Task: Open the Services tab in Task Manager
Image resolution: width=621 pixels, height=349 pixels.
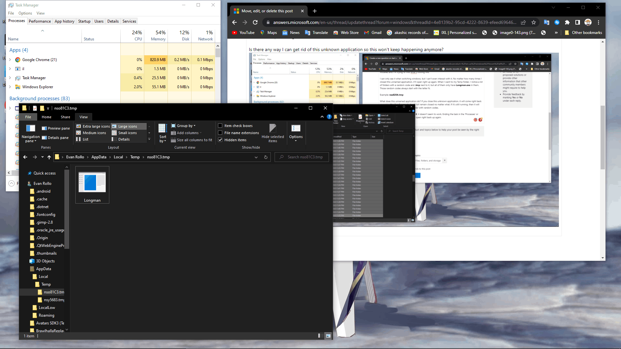Action: coord(129,21)
